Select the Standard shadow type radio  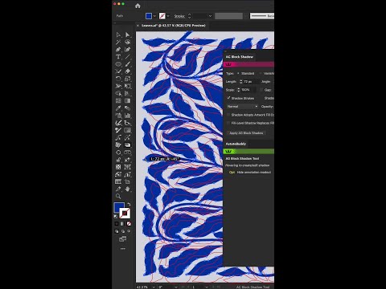[238, 73]
